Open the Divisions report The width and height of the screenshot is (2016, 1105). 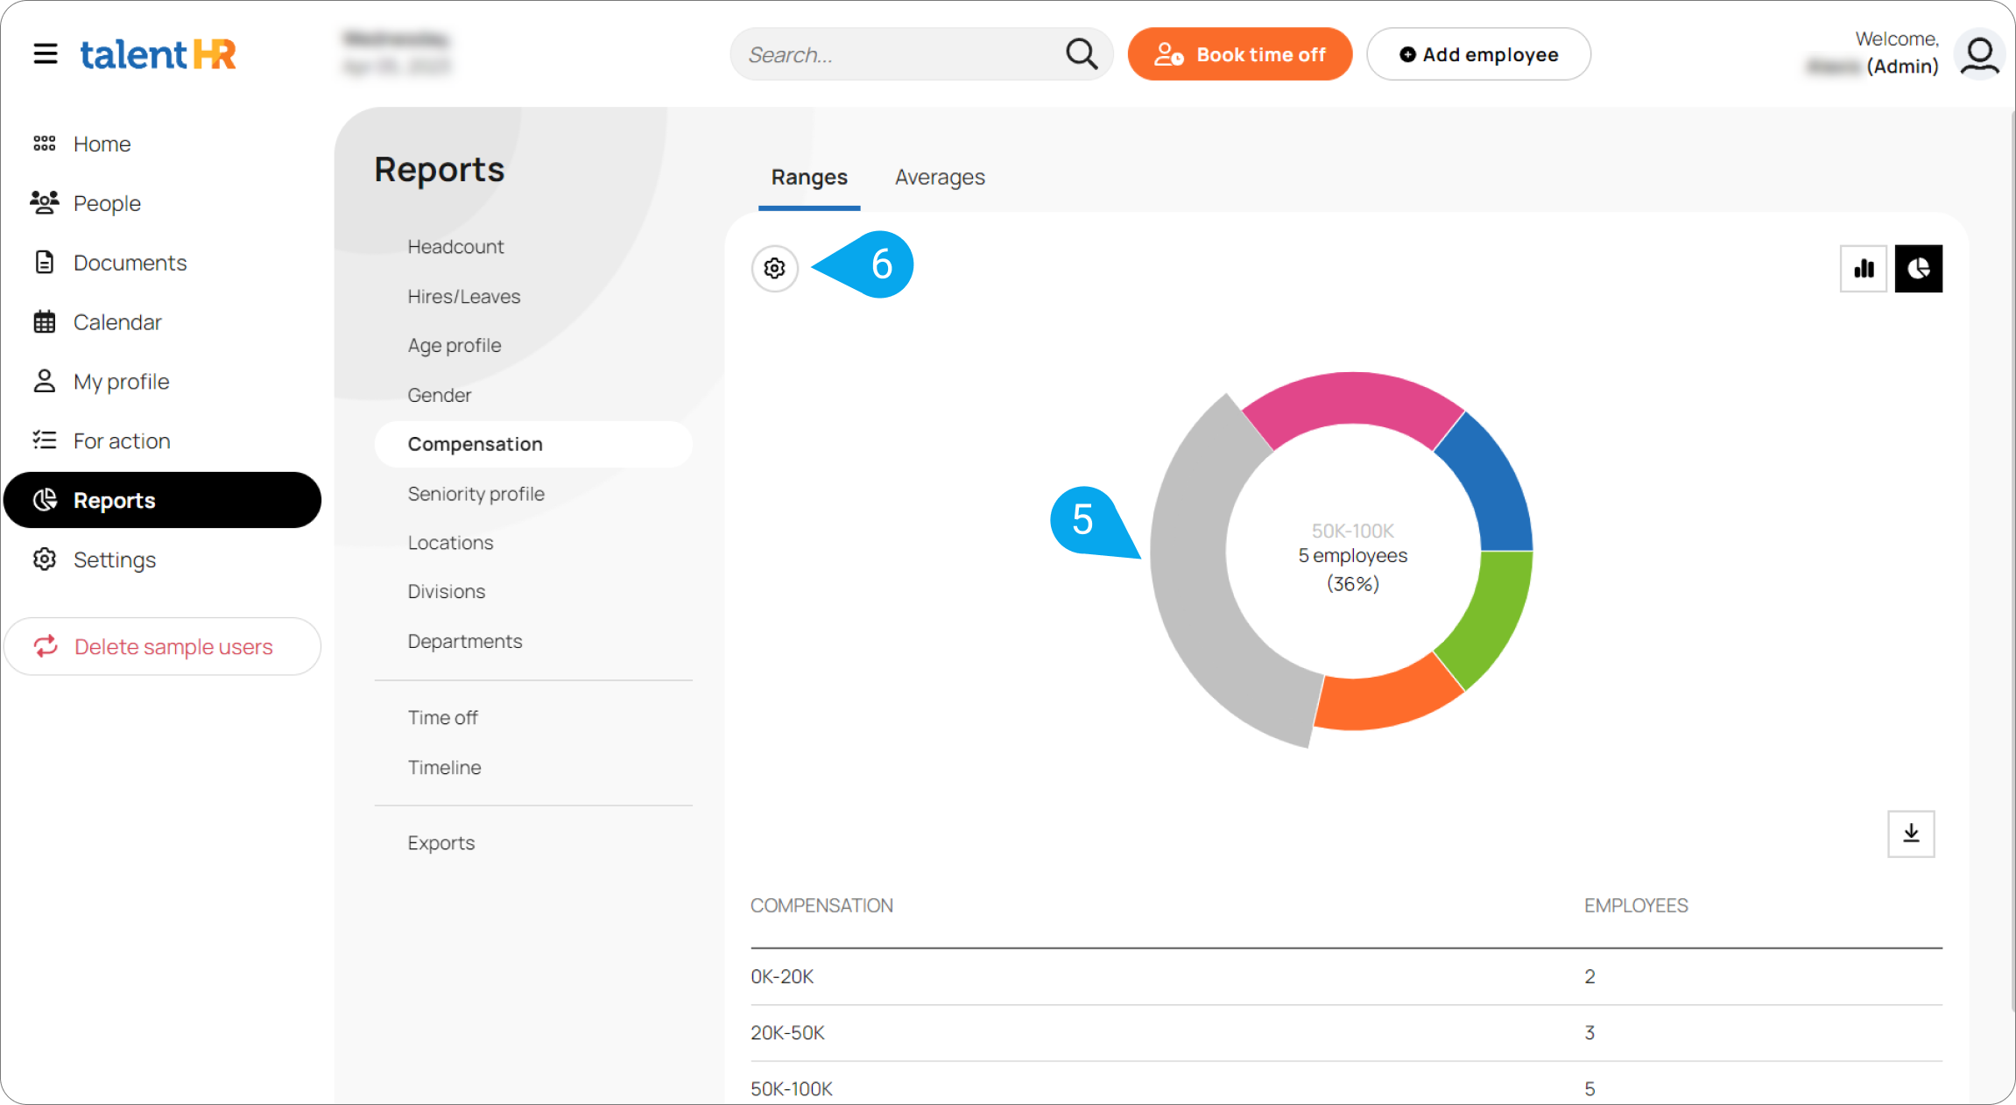(447, 592)
